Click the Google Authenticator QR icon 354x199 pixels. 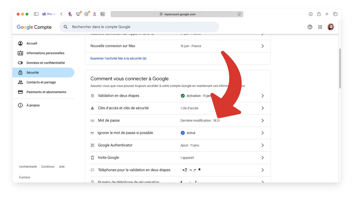[92, 145]
